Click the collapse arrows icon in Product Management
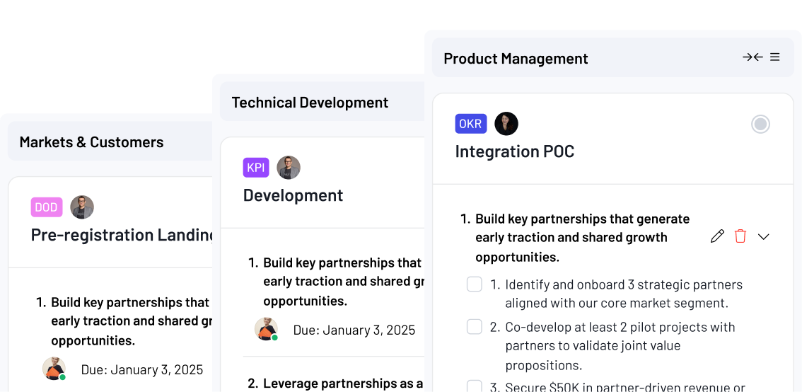Screen dimensions: 802x392 (752, 57)
